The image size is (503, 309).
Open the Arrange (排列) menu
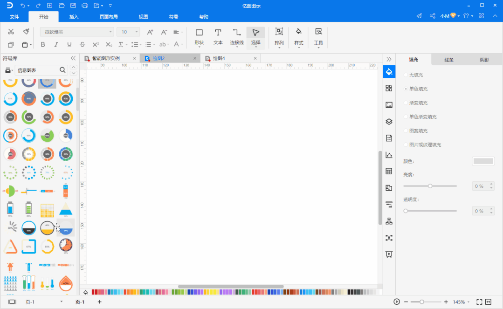pyautogui.click(x=279, y=37)
